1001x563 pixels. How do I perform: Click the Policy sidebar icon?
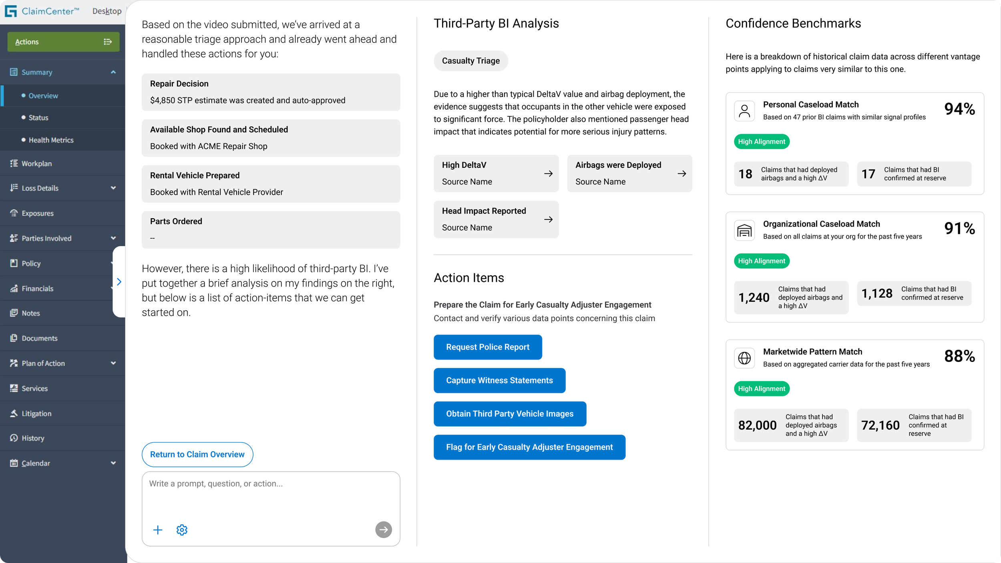tap(14, 263)
